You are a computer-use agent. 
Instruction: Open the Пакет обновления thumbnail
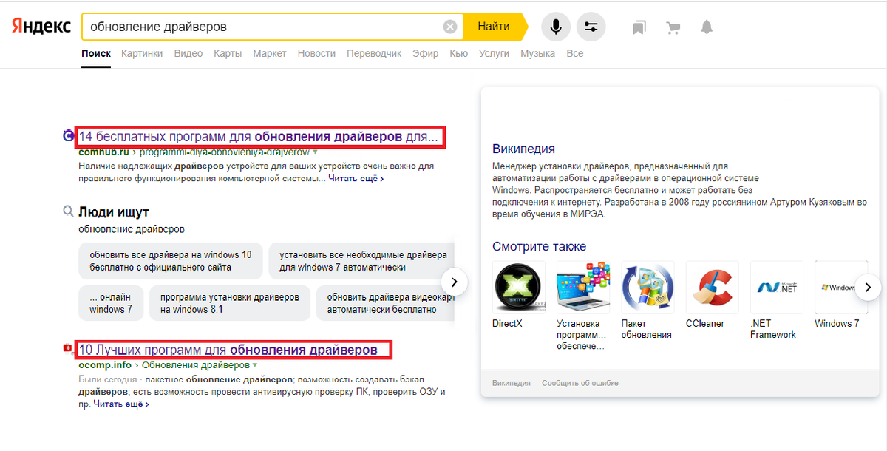(x=648, y=287)
